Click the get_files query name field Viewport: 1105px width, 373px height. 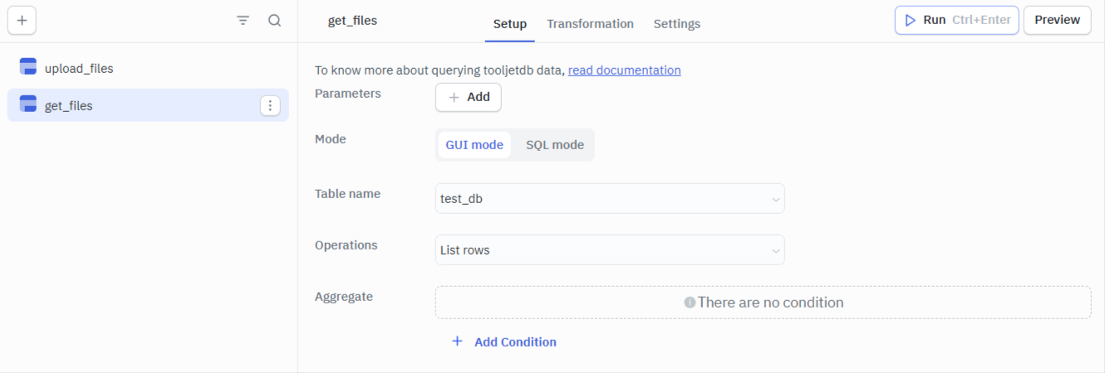pyautogui.click(x=352, y=21)
